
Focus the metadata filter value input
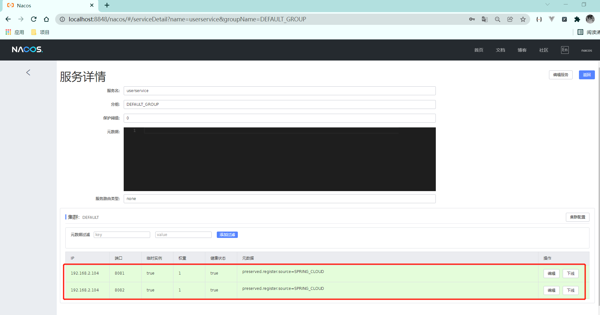pos(183,235)
